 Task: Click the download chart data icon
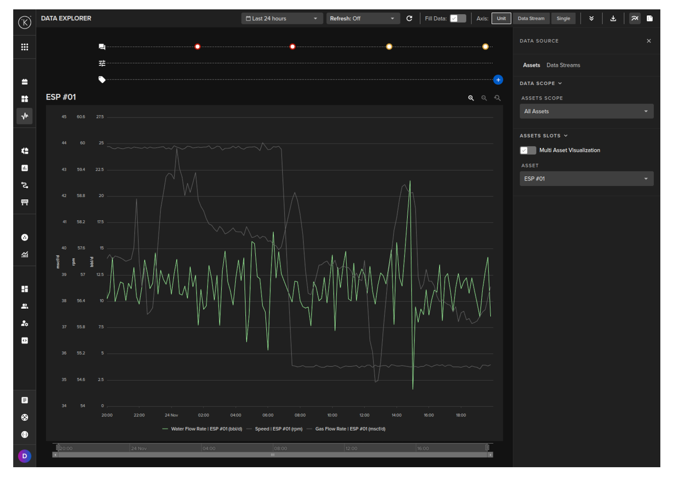click(613, 18)
